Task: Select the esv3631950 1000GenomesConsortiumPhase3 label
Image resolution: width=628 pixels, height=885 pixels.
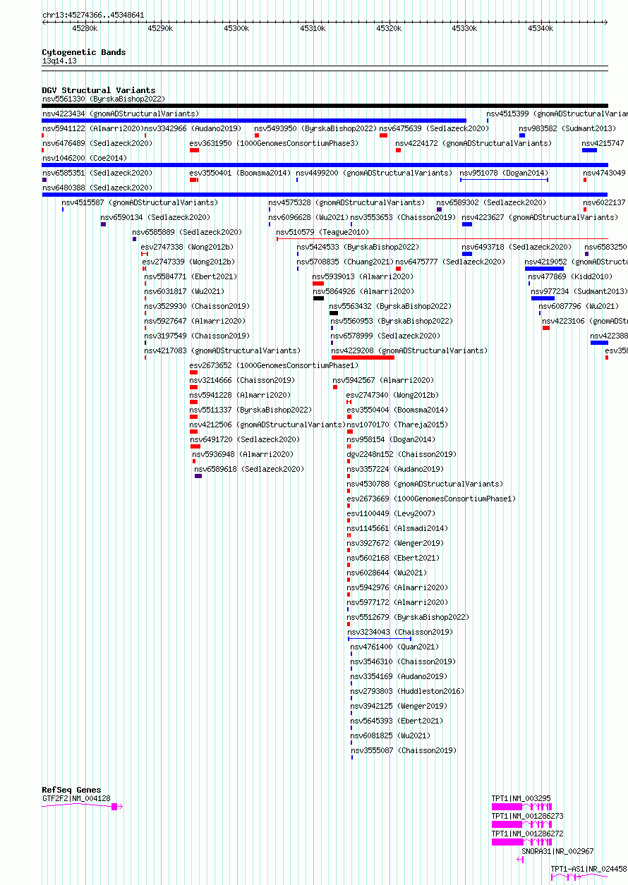Action: pos(274,143)
